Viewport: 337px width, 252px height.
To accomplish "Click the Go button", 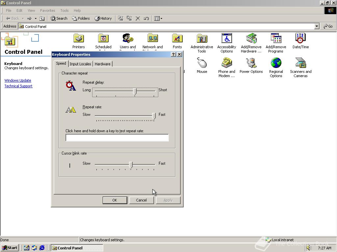I will [328, 26].
